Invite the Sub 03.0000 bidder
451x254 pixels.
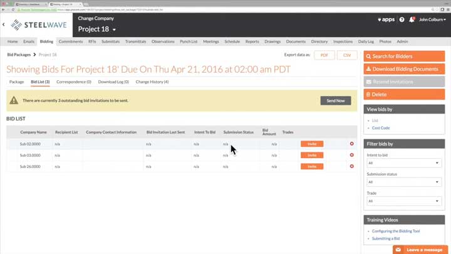click(x=311, y=155)
